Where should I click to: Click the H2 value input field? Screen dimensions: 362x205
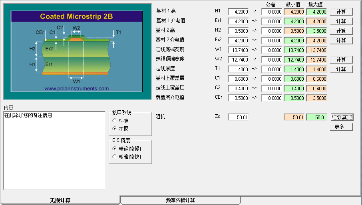coord(238,31)
